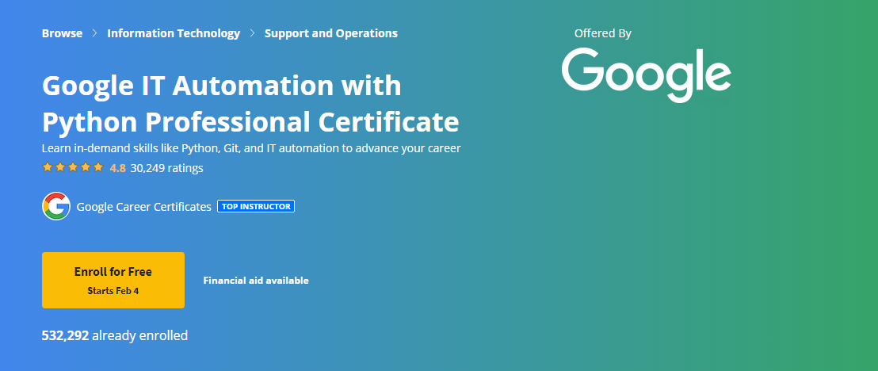Viewport: 878px width, 371px height.
Task: Click the 532,292 already enrolled text
Action: 115,335
